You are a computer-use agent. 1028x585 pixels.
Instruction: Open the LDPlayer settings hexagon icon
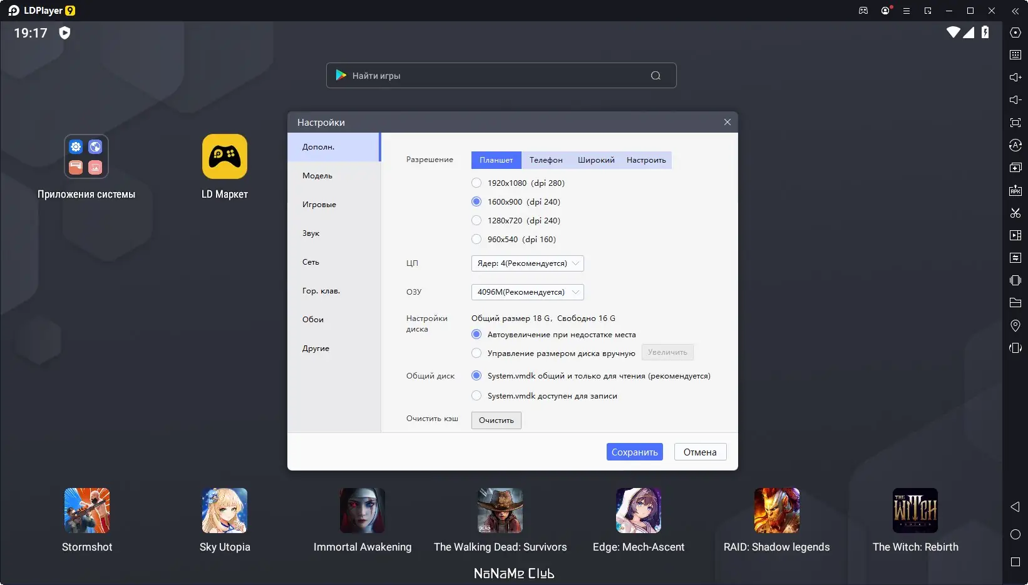pyautogui.click(x=1015, y=33)
